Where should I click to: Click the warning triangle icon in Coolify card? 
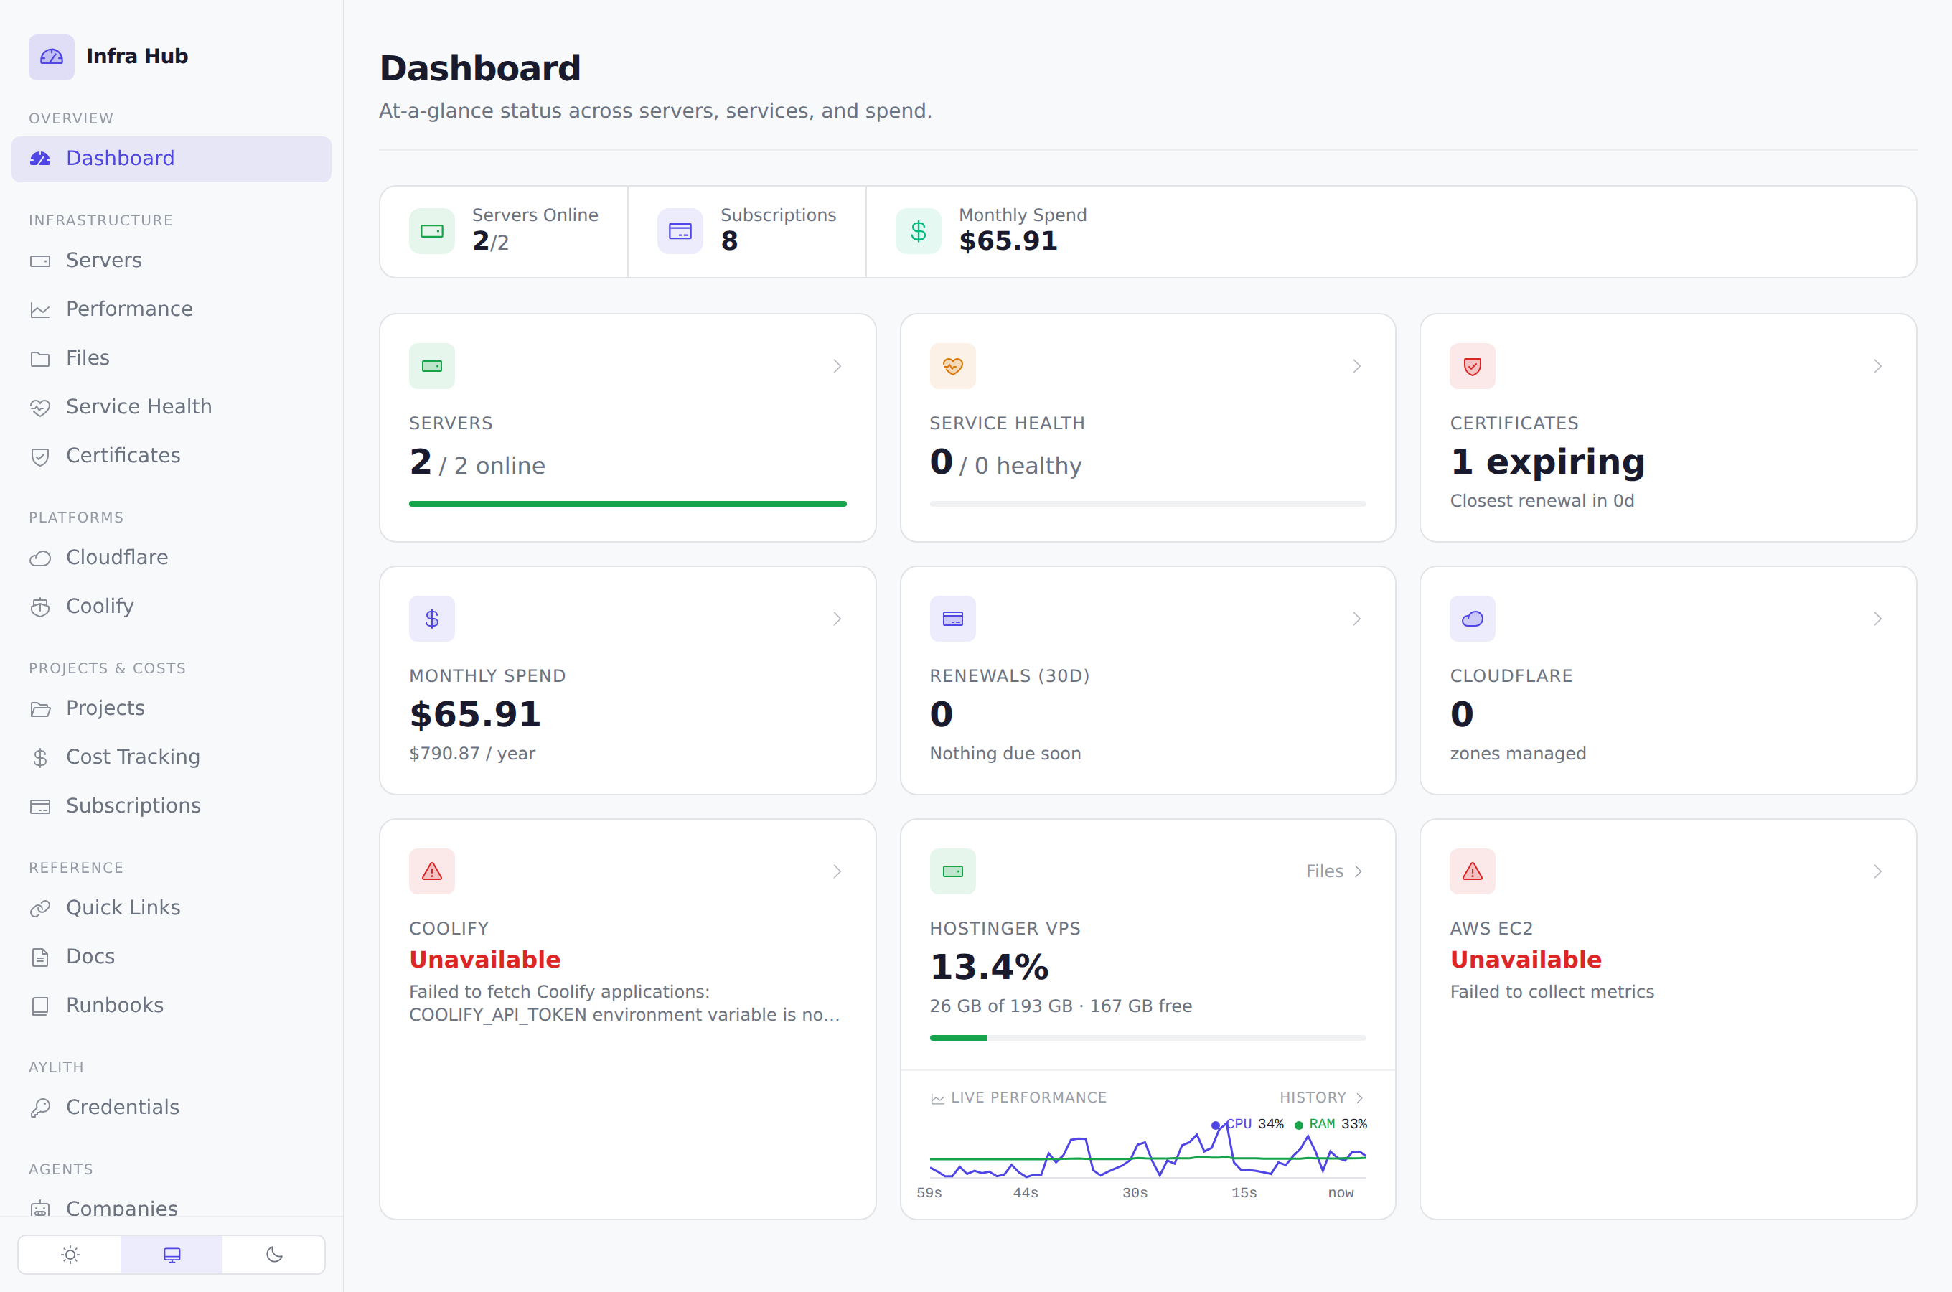[431, 872]
